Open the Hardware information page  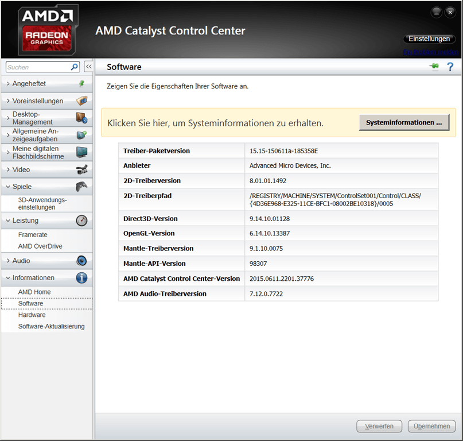32,315
